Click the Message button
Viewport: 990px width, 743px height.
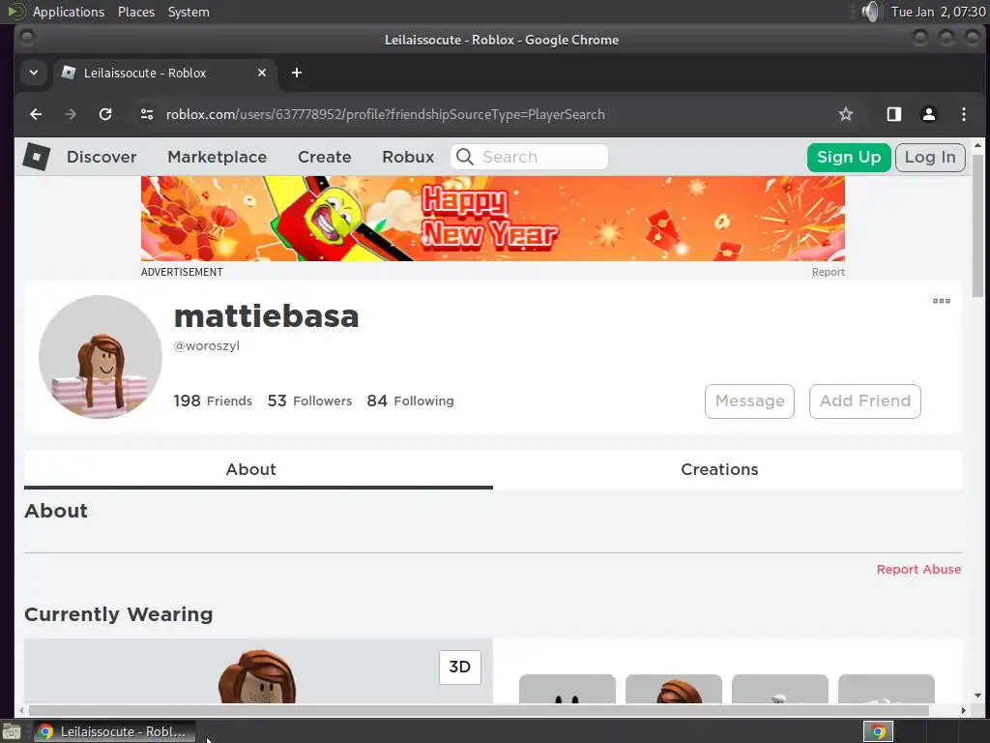[x=749, y=401]
